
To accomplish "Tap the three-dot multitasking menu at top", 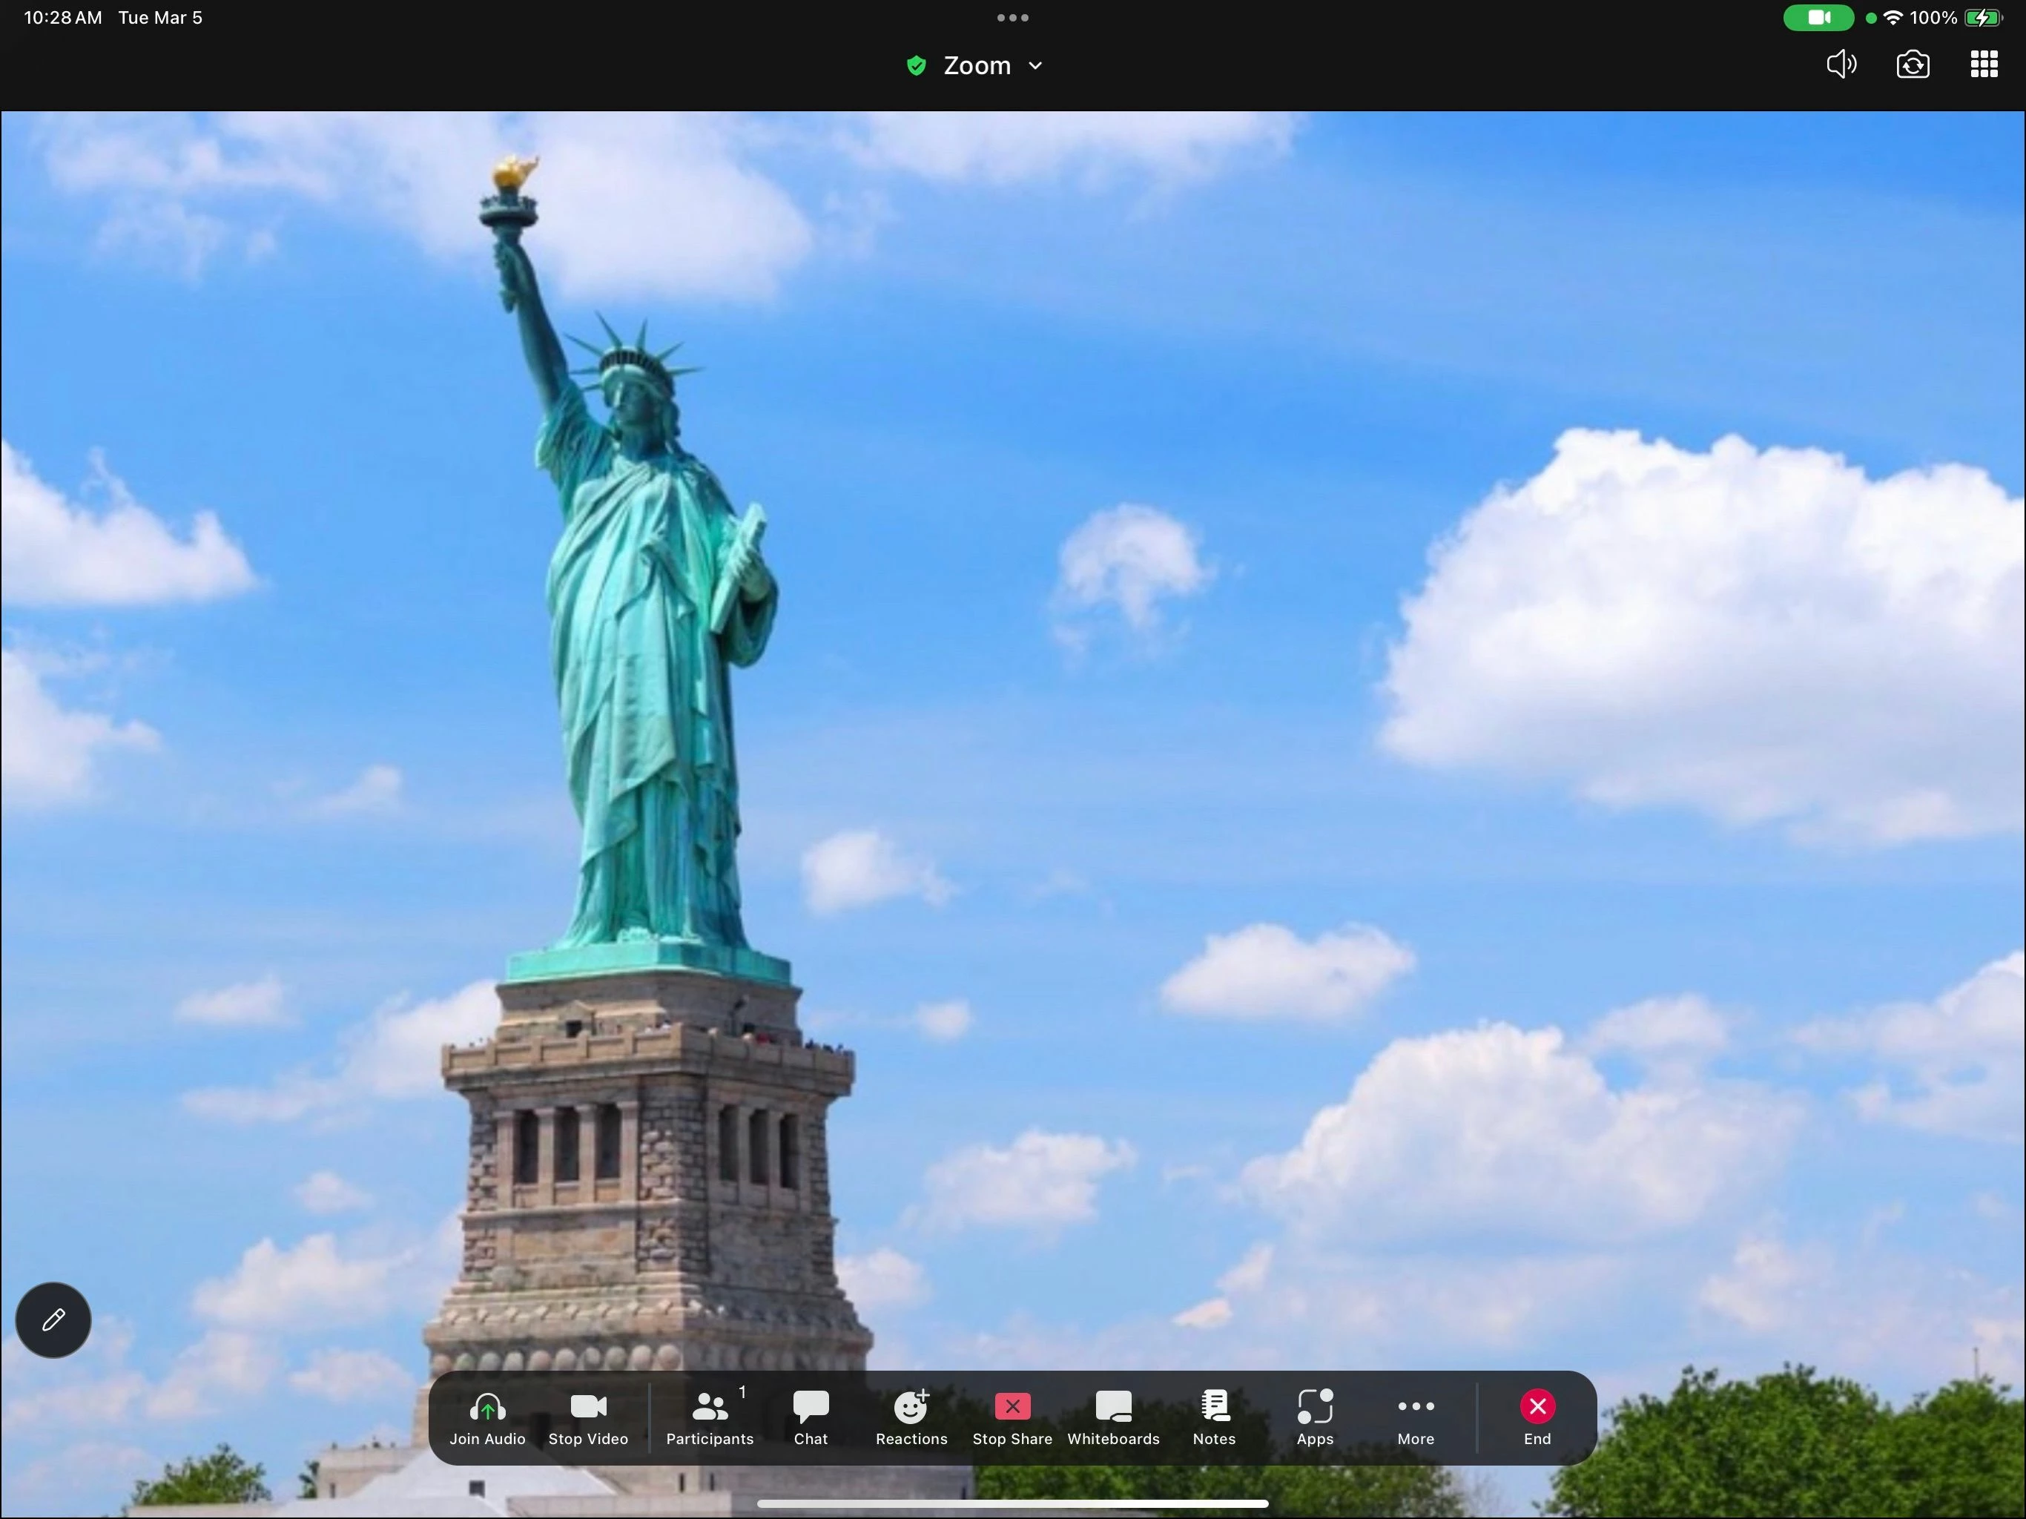I will click(1012, 17).
